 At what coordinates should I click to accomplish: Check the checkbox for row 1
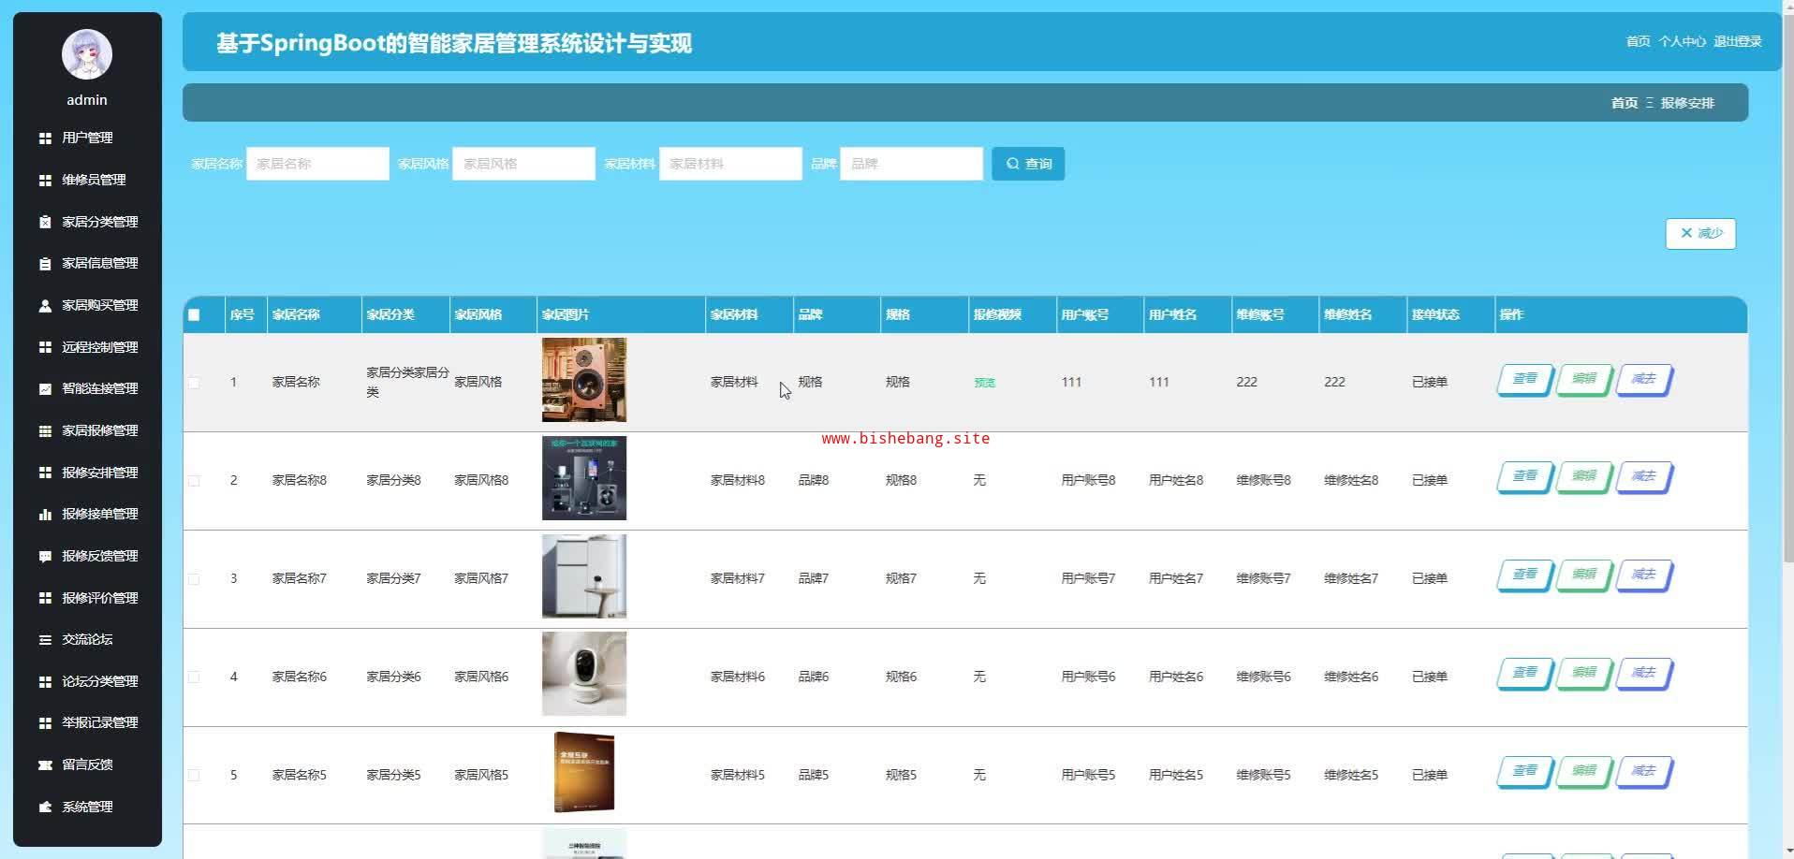[194, 383]
